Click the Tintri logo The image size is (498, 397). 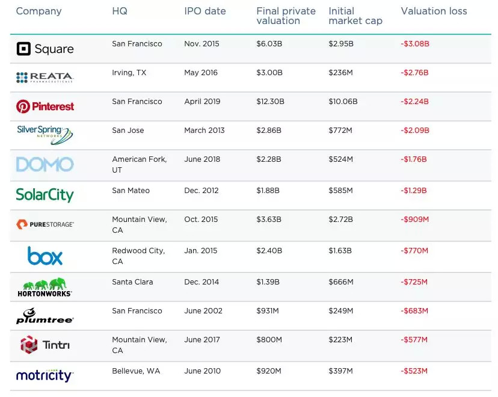pyautogui.click(x=45, y=345)
